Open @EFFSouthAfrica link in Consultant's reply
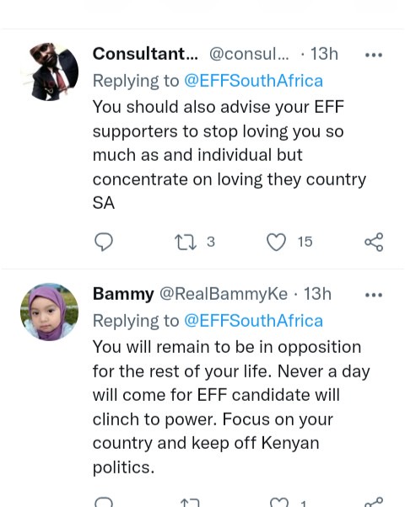This screenshot has height=507, width=405. pyautogui.click(x=253, y=81)
